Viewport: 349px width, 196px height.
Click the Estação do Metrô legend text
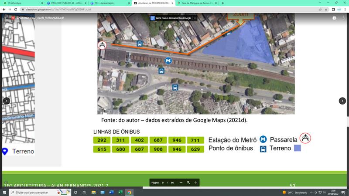[x=233, y=140]
